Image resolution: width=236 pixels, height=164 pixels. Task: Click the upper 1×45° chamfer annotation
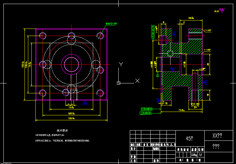click(208, 30)
